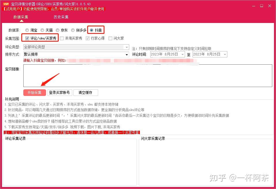
Task: Switch to the 数据采集 tab
Action: click(21, 17)
